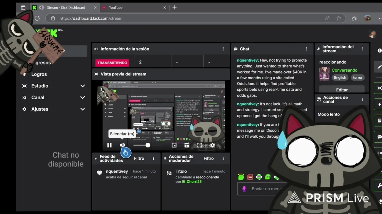Open Filtro in Feed de actividades
The width and height of the screenshot is (382, 214).
tap(139, 158)
